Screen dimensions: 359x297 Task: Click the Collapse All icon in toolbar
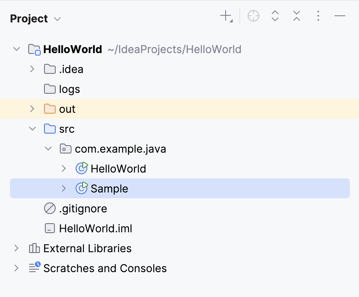tap(297, 16)
